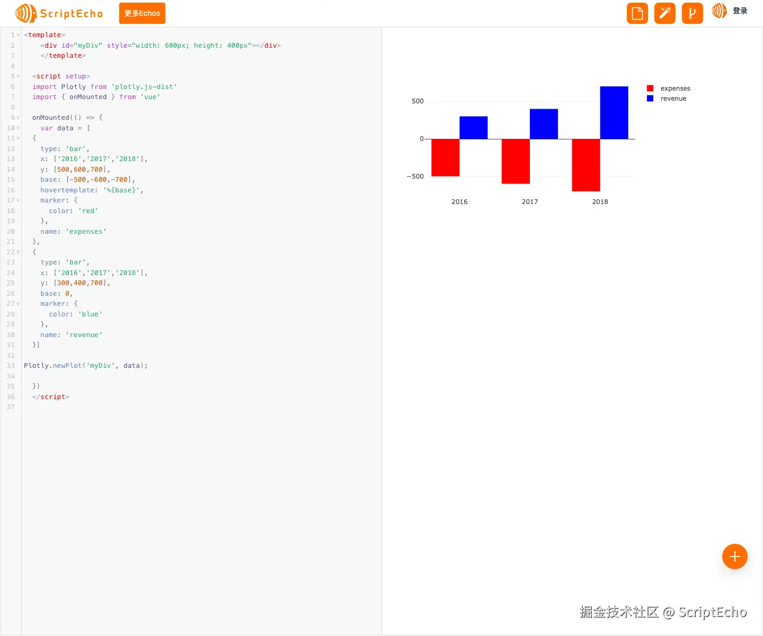Click the −500 y-axis tick label

point(415,176)
